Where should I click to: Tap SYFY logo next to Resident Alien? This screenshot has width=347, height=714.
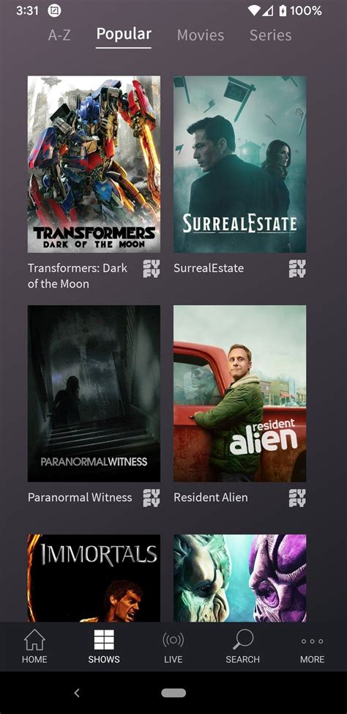pos(297,498)
